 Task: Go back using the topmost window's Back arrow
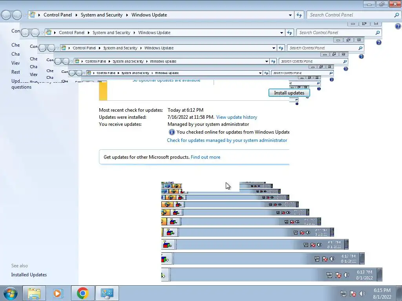pos(6,15)
